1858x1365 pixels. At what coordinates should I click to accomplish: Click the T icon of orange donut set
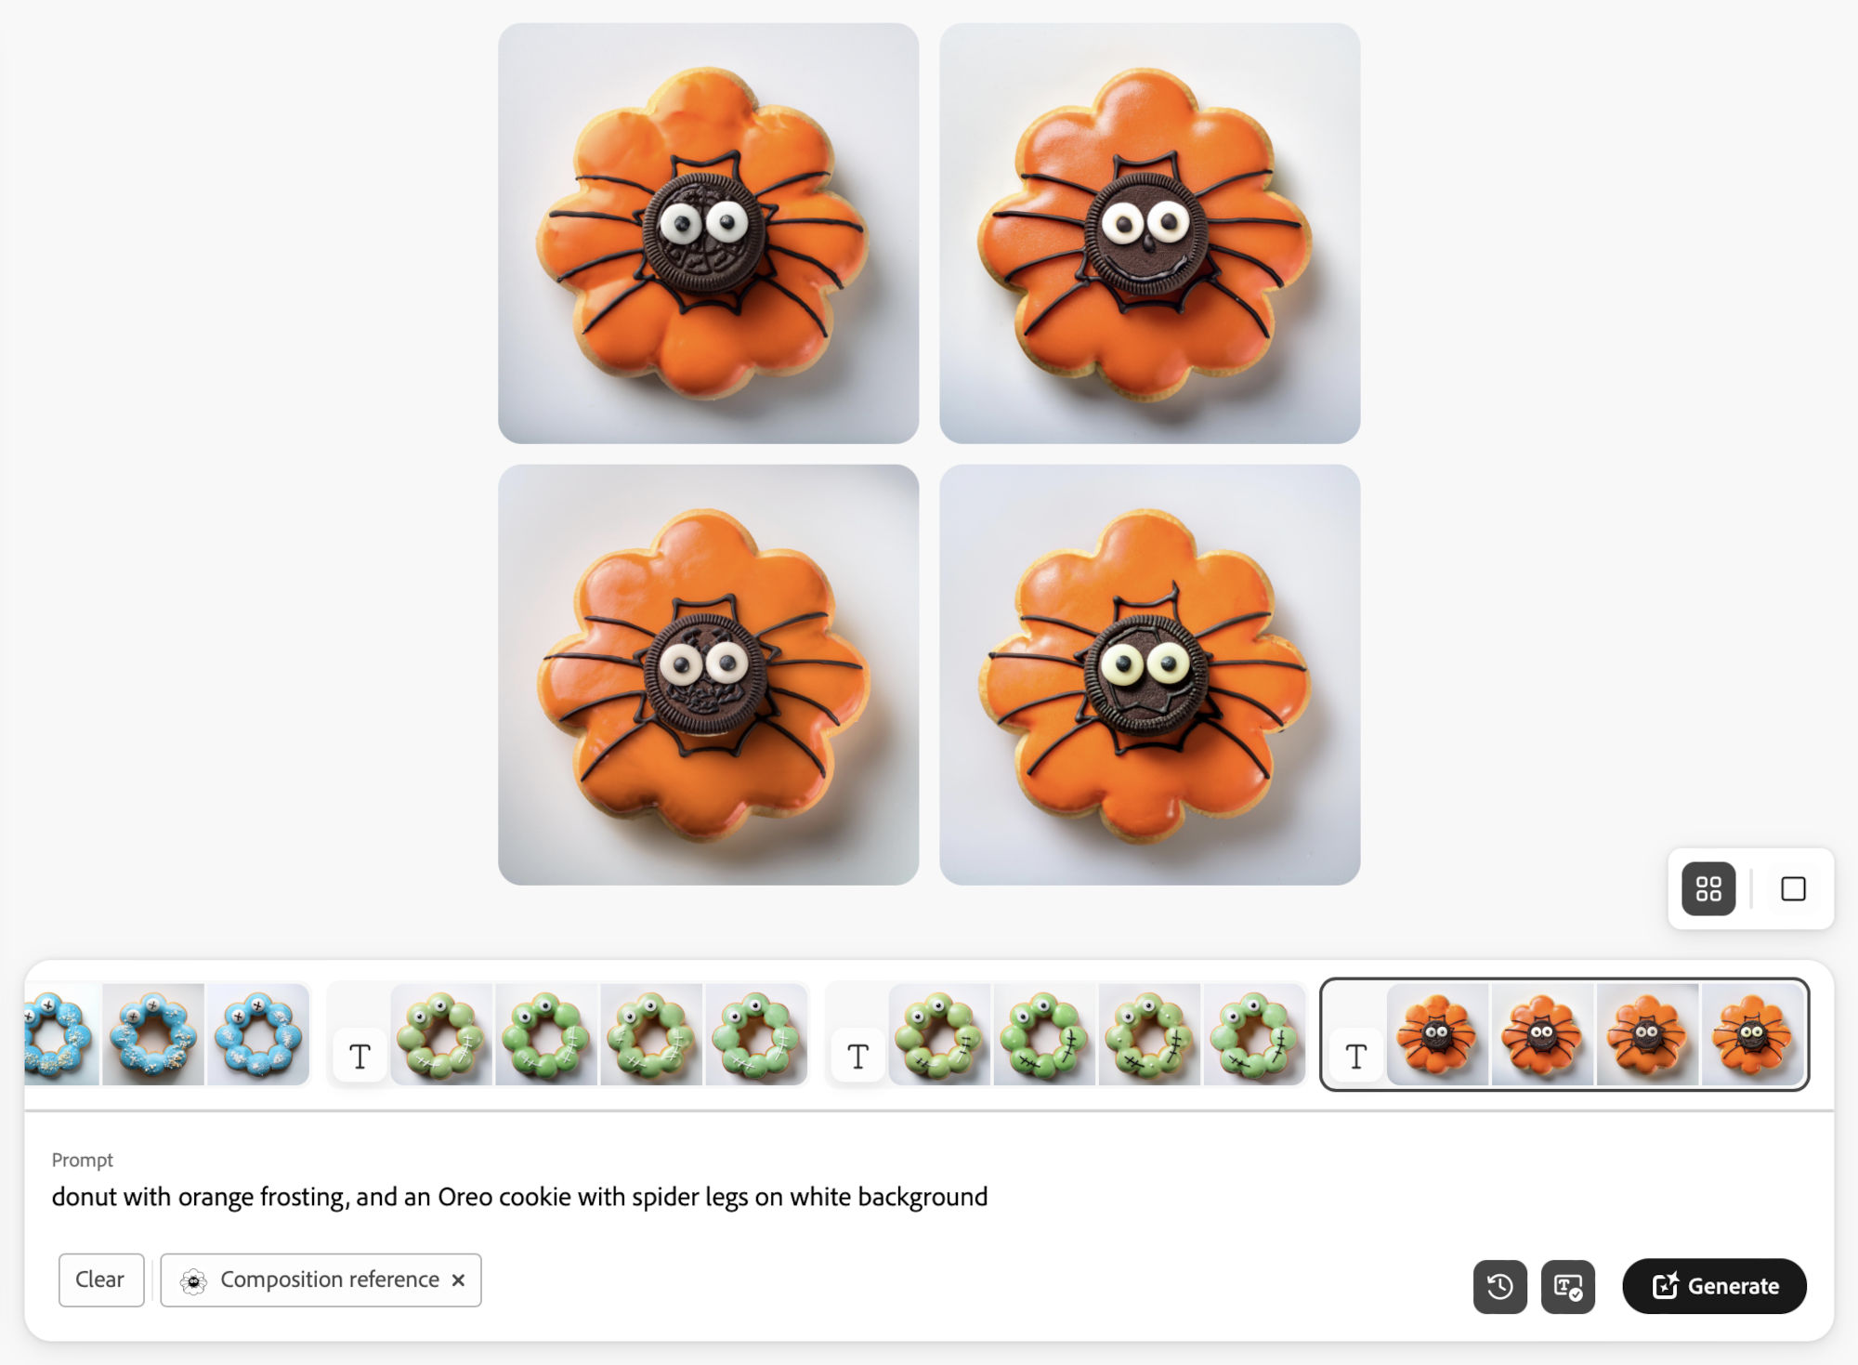point(1356,1057)
